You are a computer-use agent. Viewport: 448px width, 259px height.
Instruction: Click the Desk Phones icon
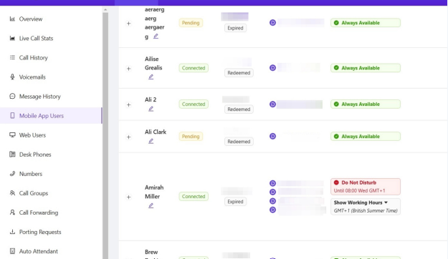[12, 155]
